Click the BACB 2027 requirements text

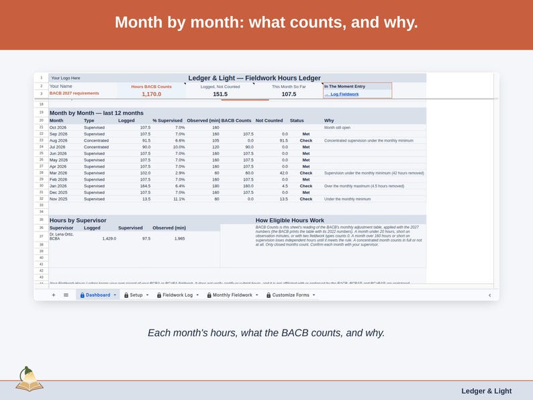[75, 93]
